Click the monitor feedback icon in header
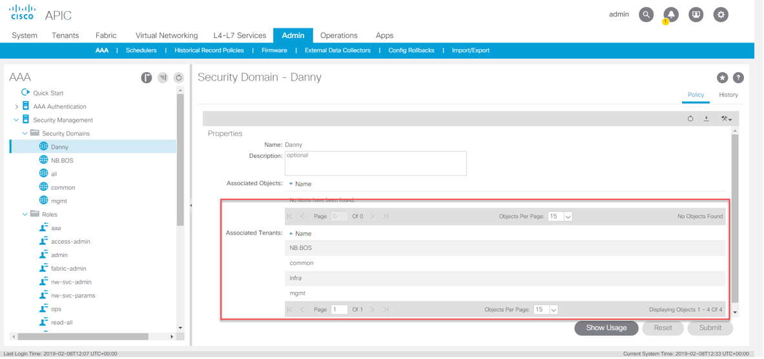Image resolution: width=764 pixels, height=359 pixels. point(696,15)
